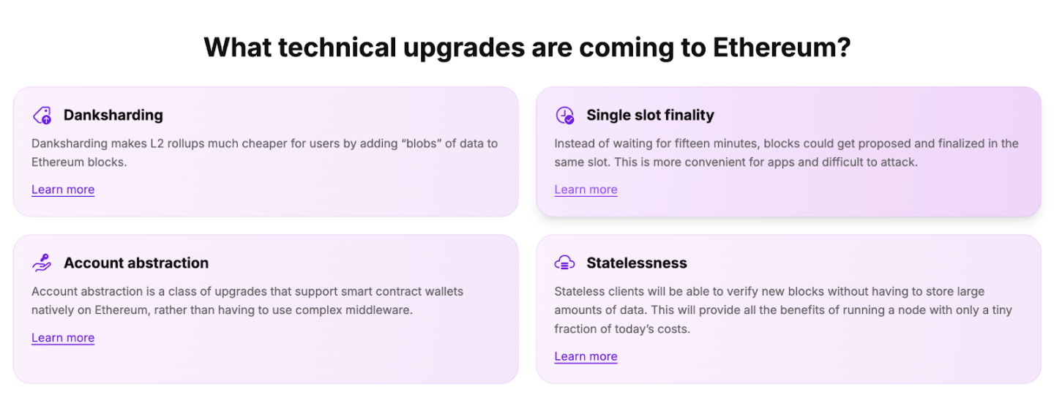1054x406 pixels.
Task: Click the main heading about technical upgrades
Action: [x=527, y=48]
